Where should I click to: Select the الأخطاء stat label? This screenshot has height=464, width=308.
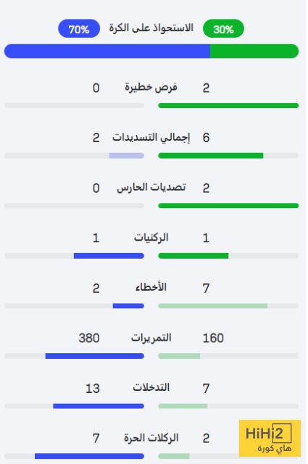click(151, 288)
